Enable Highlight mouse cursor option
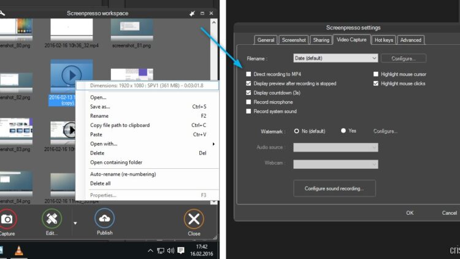460x259 pixels. pos(376,74)
